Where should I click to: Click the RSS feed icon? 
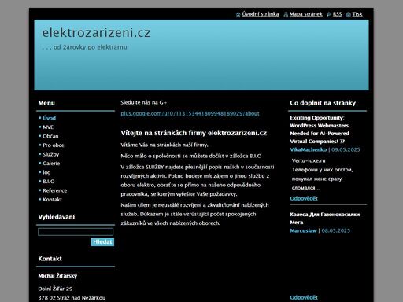pyautogui.click(x=329, y=14)
